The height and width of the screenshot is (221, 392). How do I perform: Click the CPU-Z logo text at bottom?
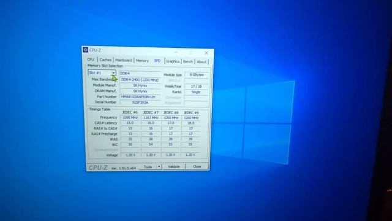pos(98,168)
